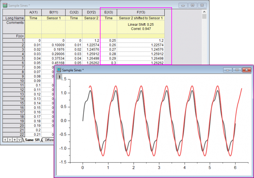Click 'Sensor 2 shifted to Sensor 1' cell
The height and width of the screenshot is (178, 254).
[x=141, y=18]
